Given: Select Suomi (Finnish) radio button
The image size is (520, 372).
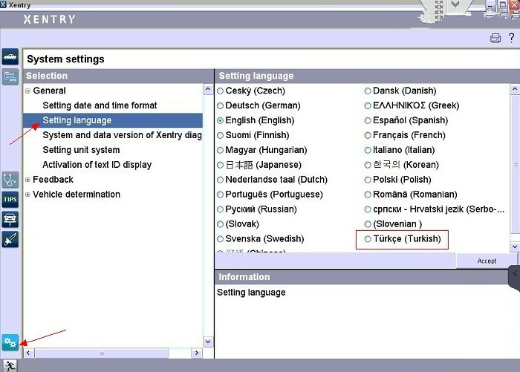Looking at the screenshot, I should pos(220,135).
